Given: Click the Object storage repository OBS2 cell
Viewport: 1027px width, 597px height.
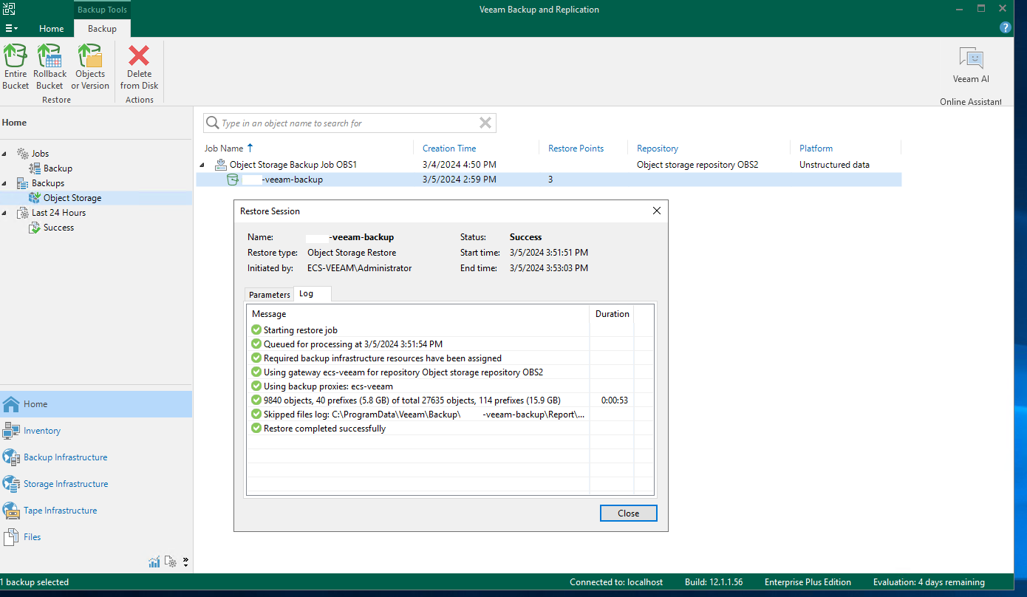Looking at the screenshot, I should [x=697, y=165].
